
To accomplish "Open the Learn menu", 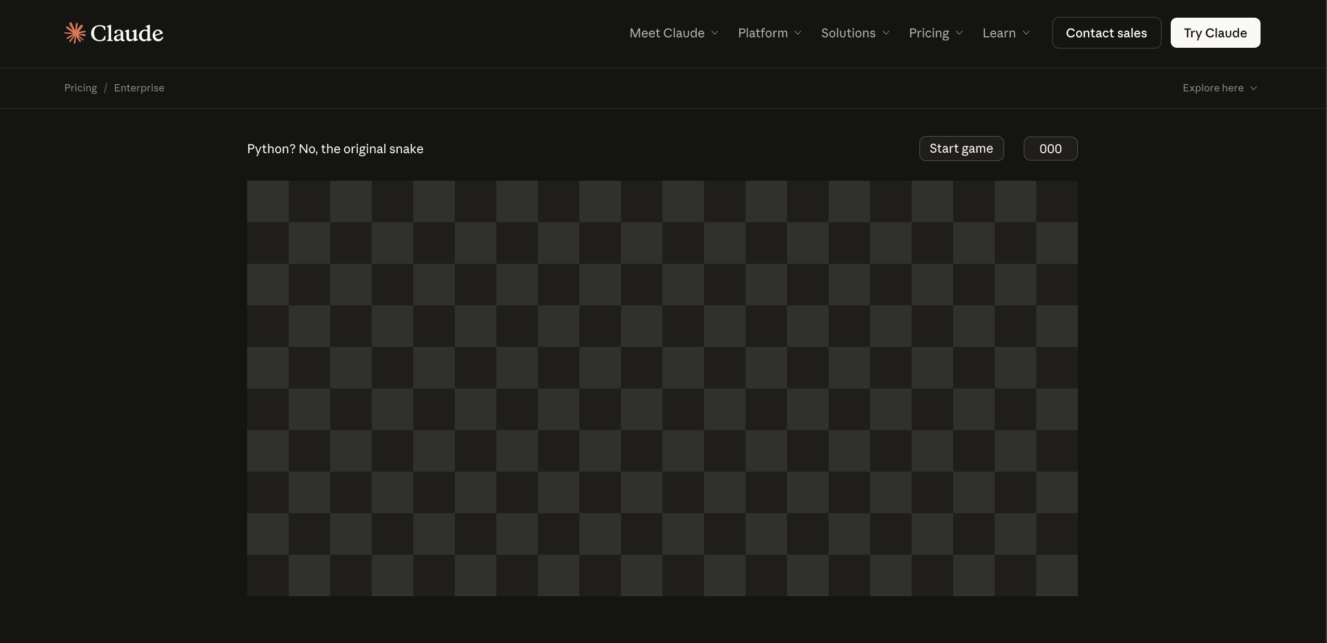I will tap(999, 33).
